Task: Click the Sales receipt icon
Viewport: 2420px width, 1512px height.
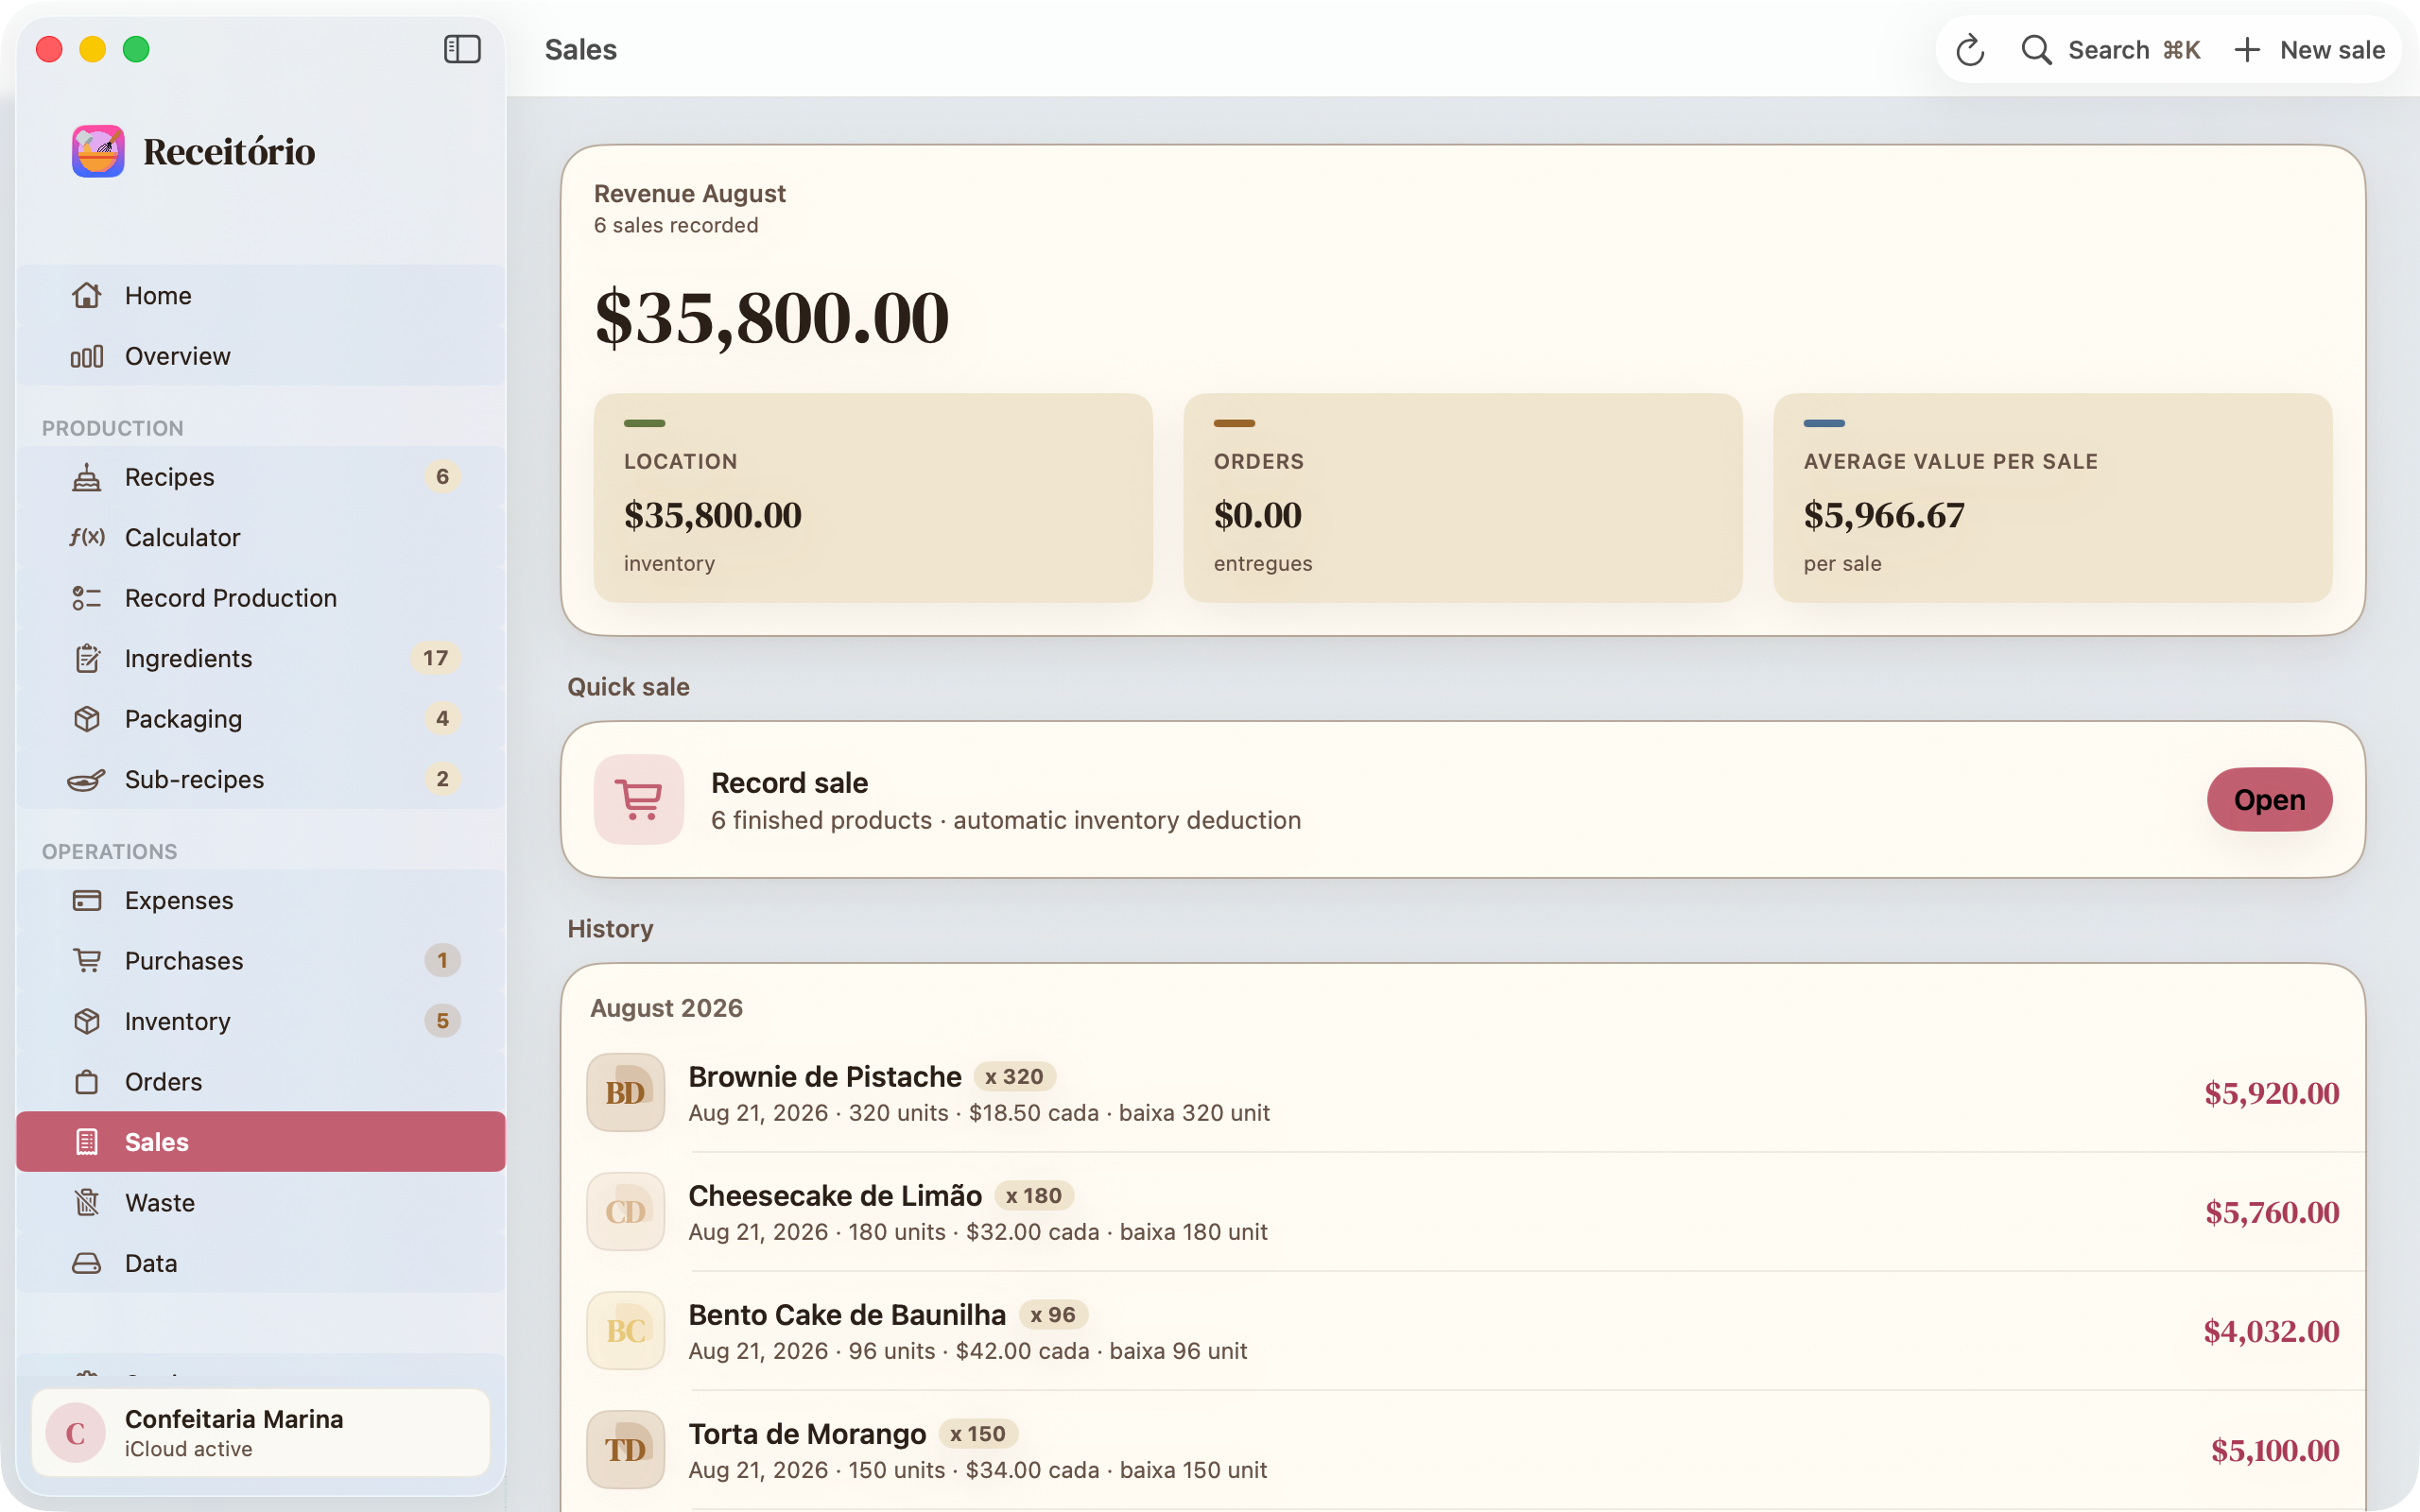Action: (87, 1141)
